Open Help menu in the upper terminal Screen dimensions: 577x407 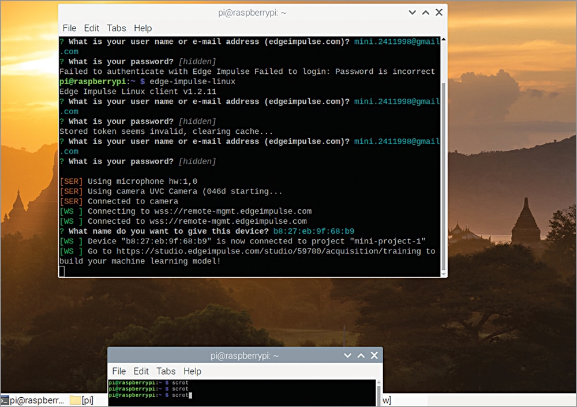click(143, 28)
